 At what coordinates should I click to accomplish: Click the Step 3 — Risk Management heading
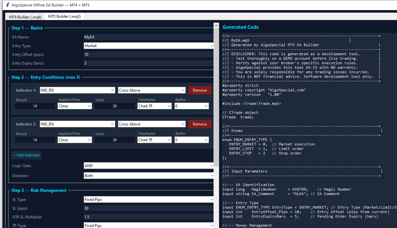[39, 190]
